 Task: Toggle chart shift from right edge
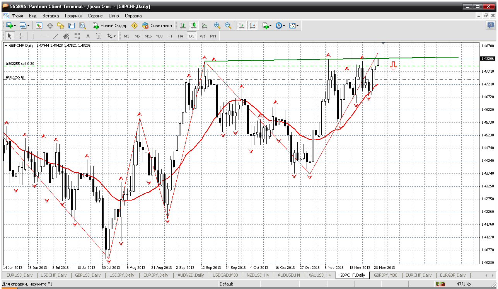pyautogui.click(x=252, y=25)
